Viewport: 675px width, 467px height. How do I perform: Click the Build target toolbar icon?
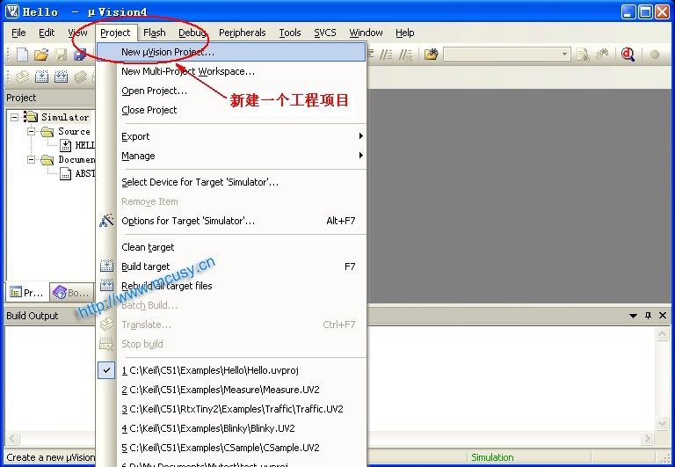[x=41, y=77]
